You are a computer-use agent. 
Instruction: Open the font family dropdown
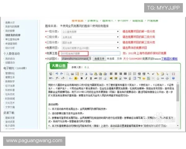[57, 78]
